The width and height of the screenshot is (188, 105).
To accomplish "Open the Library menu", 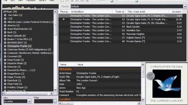I will tap(42, 1).
